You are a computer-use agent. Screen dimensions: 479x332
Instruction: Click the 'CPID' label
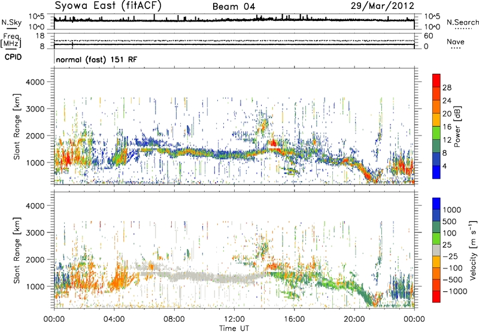coord(13,57)
